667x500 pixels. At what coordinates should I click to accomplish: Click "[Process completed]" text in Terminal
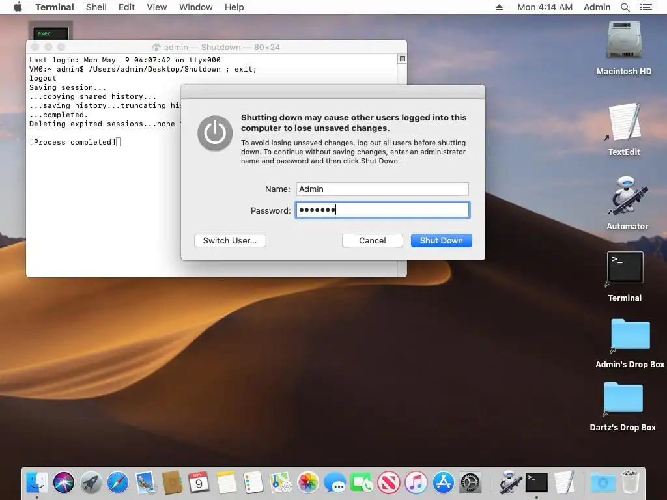(72, 142)
